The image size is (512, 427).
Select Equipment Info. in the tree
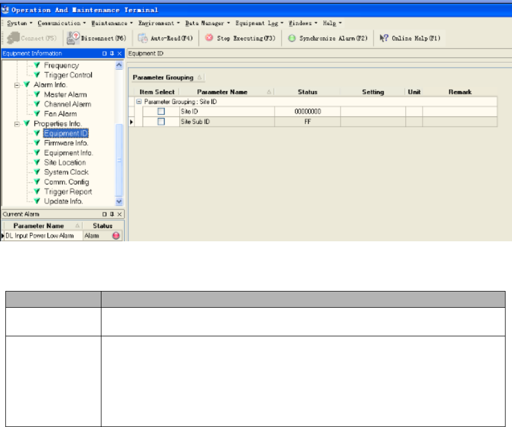(x=69, y=153)
